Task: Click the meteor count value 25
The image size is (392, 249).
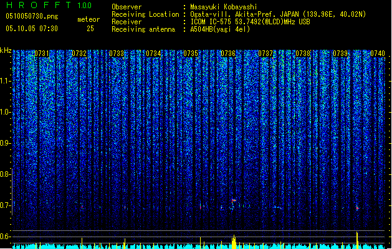Action: (90, 29)
